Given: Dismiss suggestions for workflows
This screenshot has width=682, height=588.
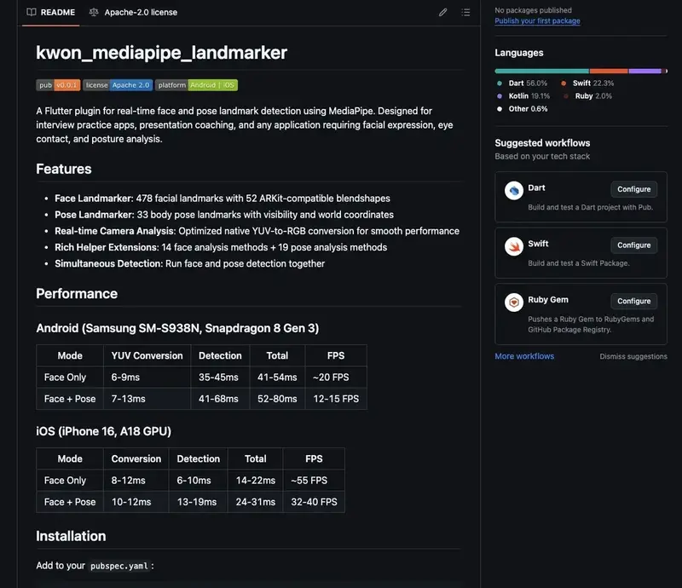Looking at the screenshot, I should click(633, 356).
